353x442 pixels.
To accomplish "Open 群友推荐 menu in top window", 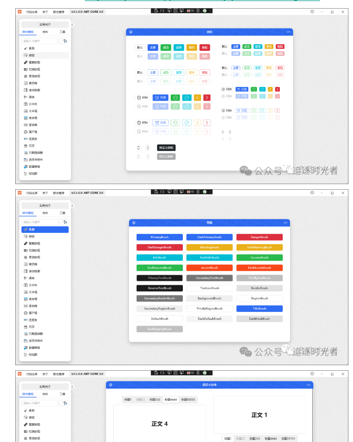I will [58, 12].
